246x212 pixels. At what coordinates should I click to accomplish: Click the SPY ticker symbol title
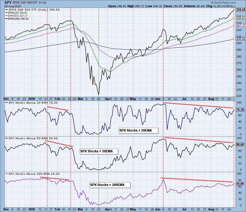[x=8, y=2]
